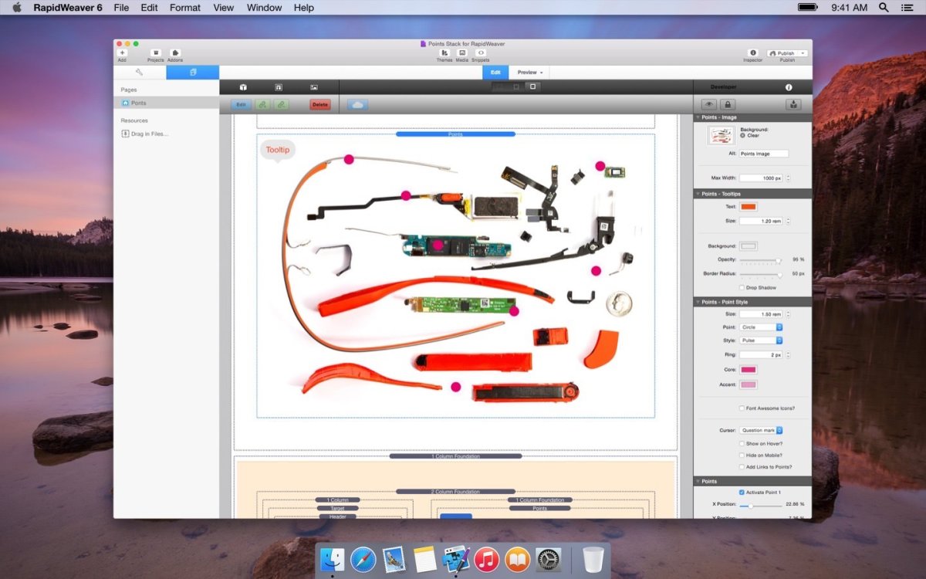Screen dimensions: 926x579
Task: Open Spotlight search in menu bar
Action: [x=884, y=7]
